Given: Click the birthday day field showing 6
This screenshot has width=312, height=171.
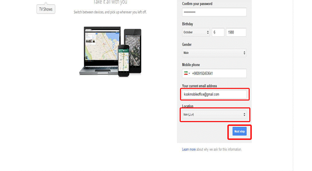Looking at the screenshot, I should [218, 32].
